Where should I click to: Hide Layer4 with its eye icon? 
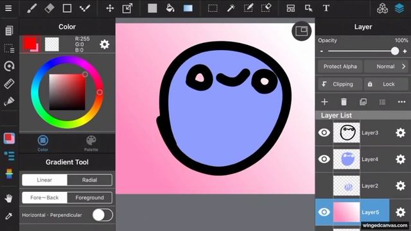[324, 159]
